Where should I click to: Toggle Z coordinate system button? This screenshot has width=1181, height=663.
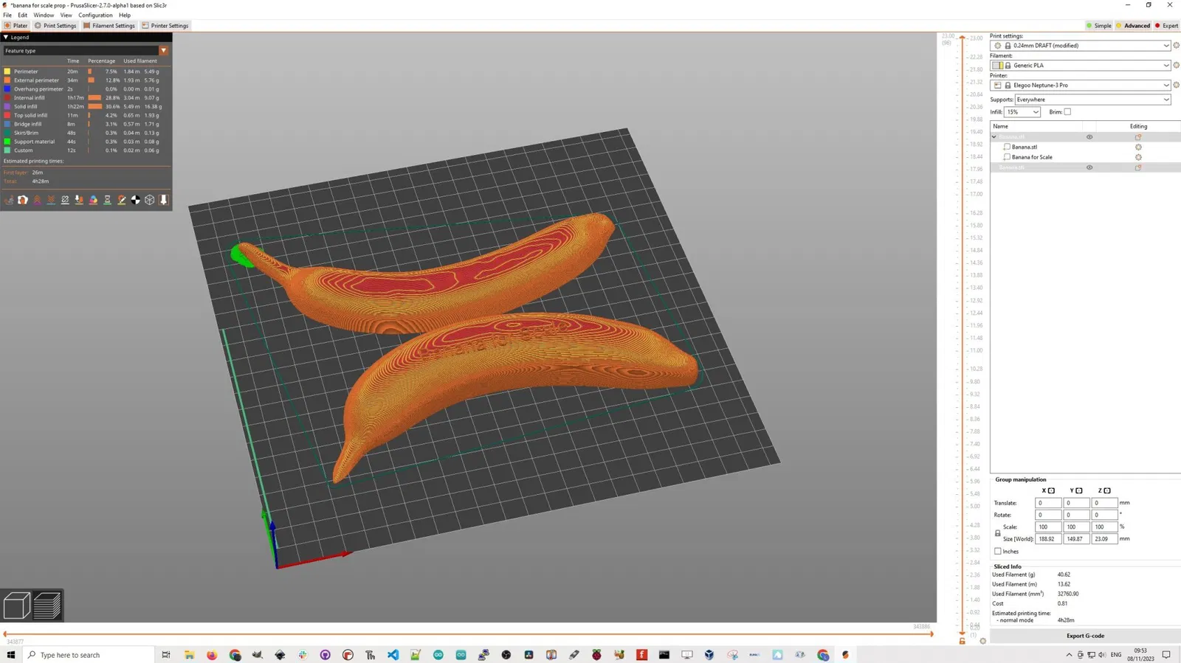point(1107,491)
